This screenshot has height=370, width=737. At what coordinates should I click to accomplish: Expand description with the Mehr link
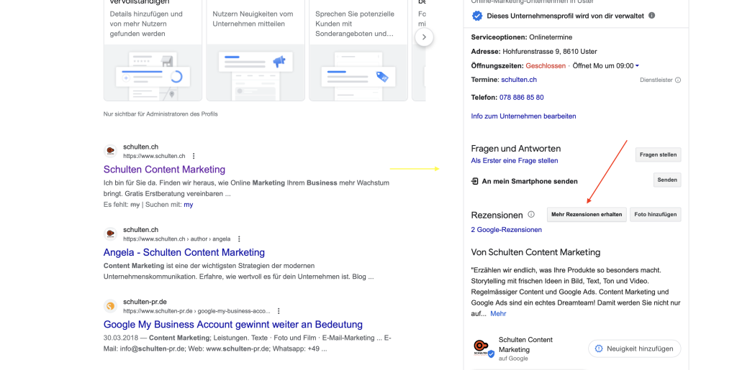click(498, 313)
